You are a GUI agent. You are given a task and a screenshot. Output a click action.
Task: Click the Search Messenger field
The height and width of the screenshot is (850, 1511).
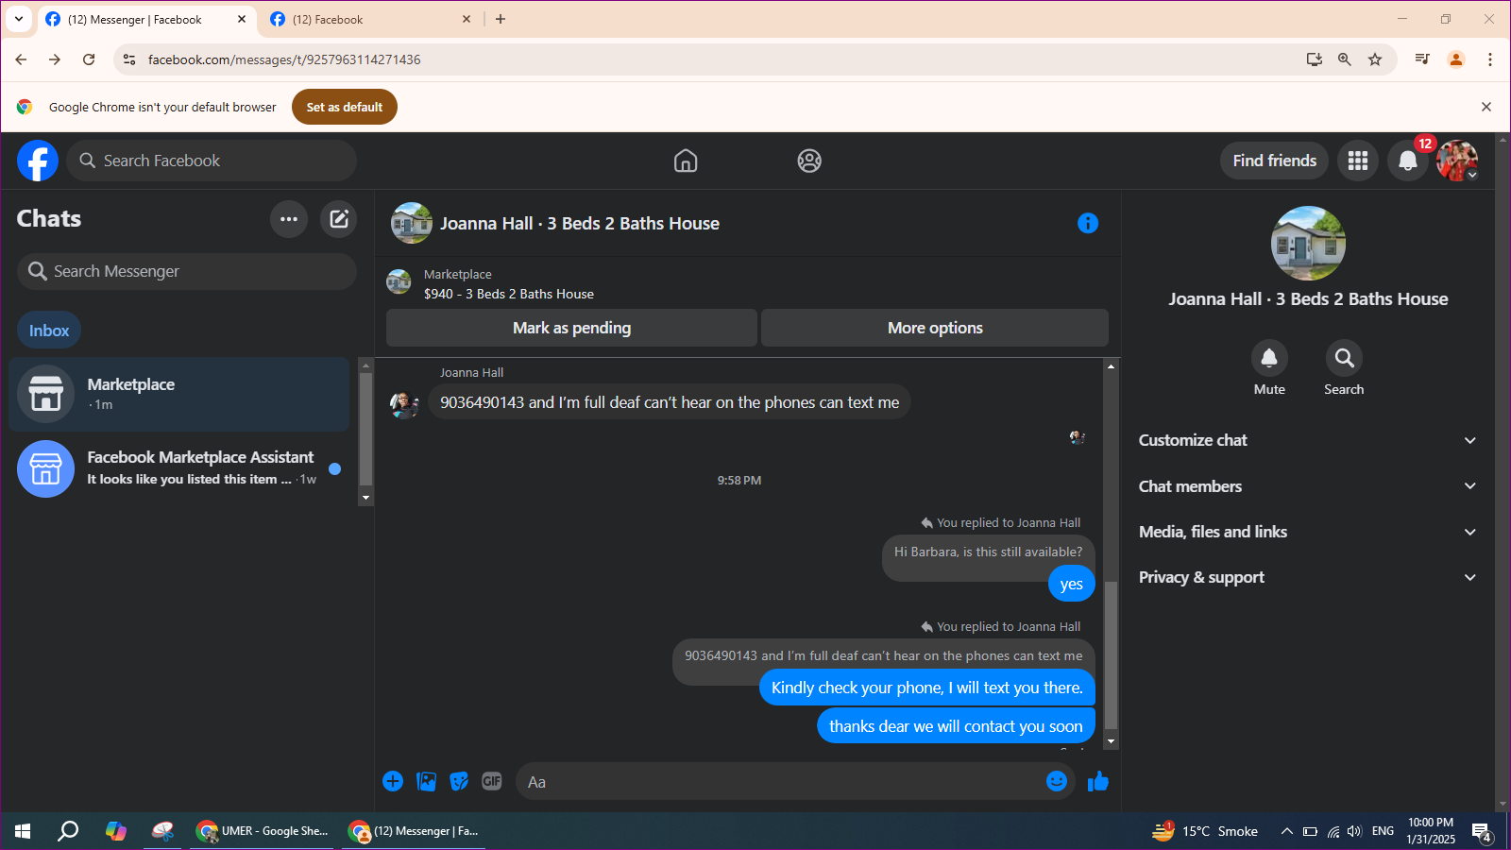187,271
